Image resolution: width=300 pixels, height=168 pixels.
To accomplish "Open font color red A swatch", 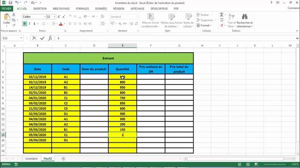I will [61, 24].
